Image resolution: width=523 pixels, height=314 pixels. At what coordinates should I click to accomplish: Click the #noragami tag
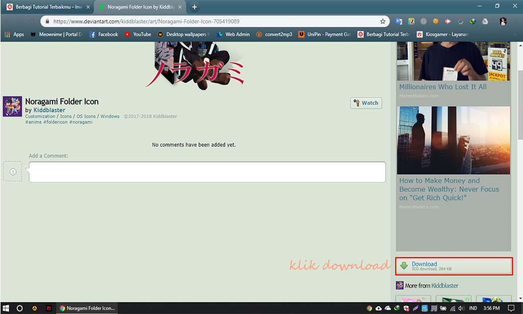click(x=81, y=122)
